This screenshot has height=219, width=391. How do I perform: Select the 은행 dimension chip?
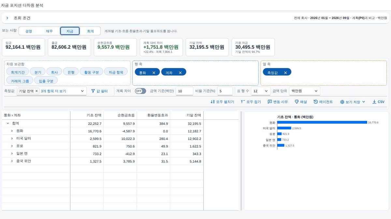tap(71, 72)
